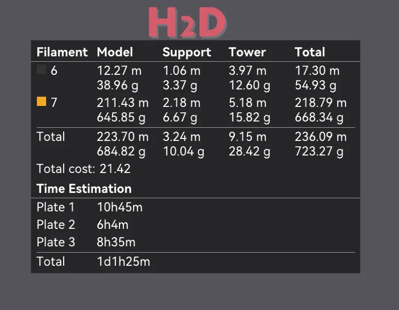399x310 pixels.
Task: Click the Tower column header
Action: [248, 52]
